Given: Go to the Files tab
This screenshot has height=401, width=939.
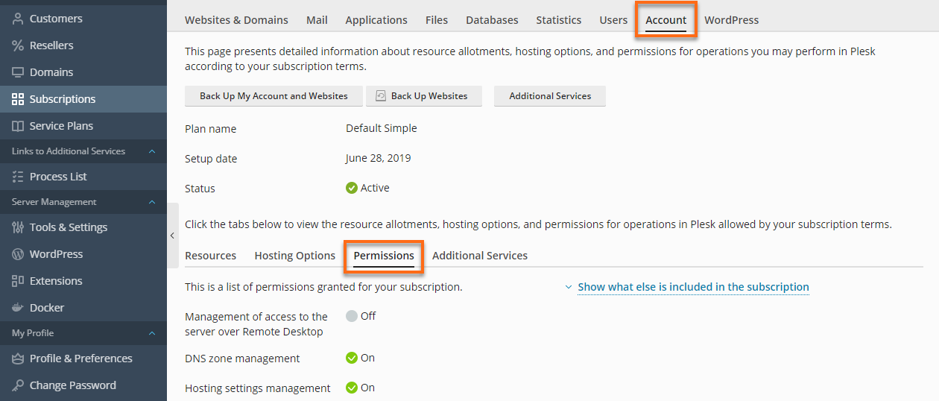Looking at the screenshot, I should [x=437, y=20].
